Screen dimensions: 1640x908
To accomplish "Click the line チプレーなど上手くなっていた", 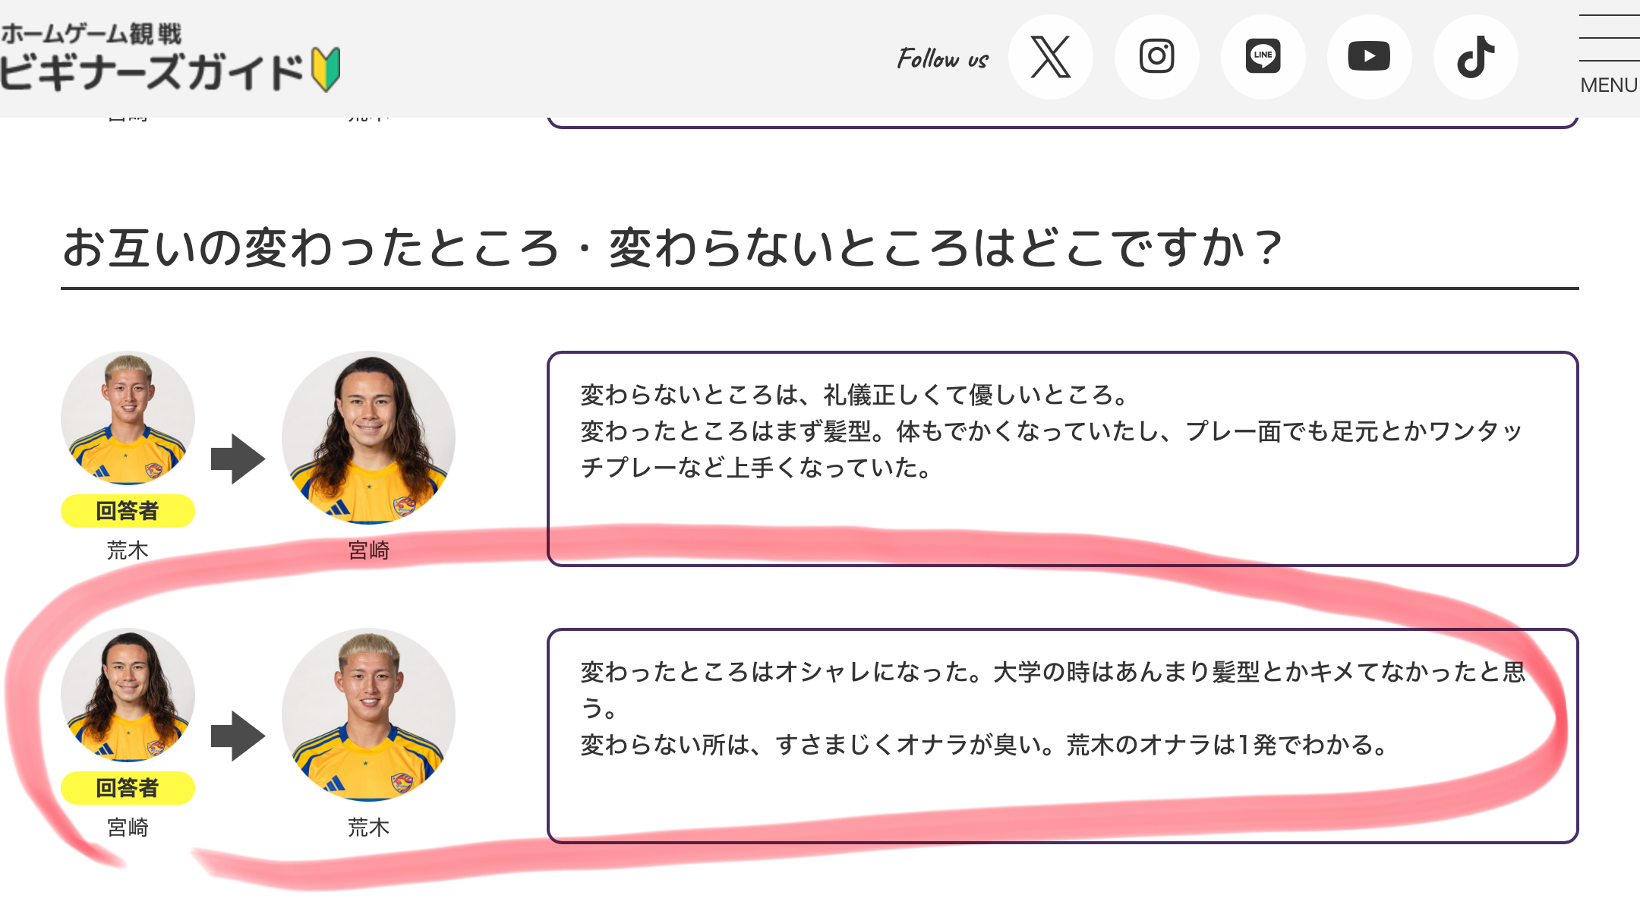I will pos(756,468).
